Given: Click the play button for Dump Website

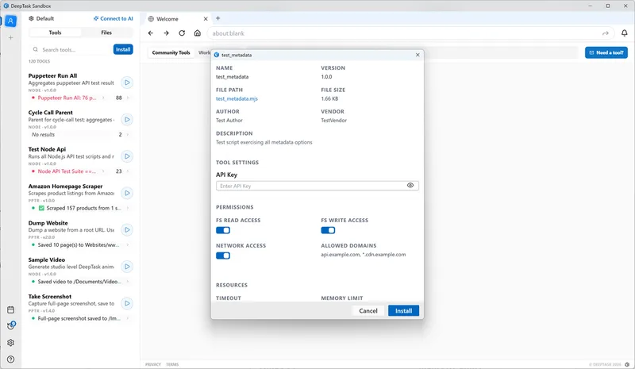Looking at the screenshot, I should point(127,230).
